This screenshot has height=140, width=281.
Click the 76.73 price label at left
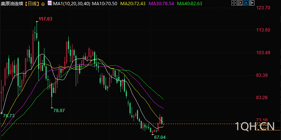click(9, 116)
